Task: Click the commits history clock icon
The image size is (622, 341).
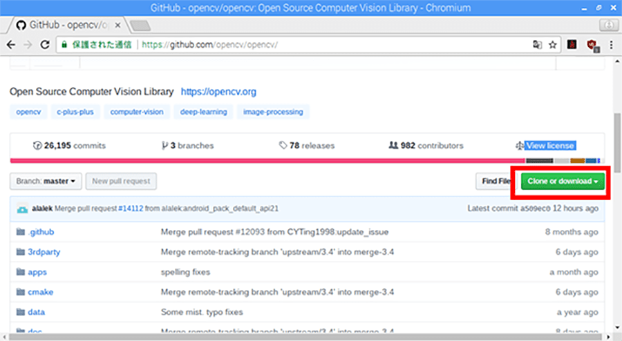Action: tap(37, 146)
